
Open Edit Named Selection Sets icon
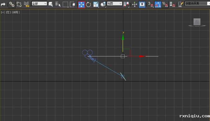(x=181, y=4)
